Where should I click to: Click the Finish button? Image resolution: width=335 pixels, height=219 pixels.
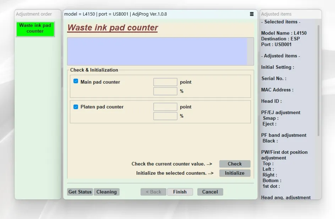180,192
